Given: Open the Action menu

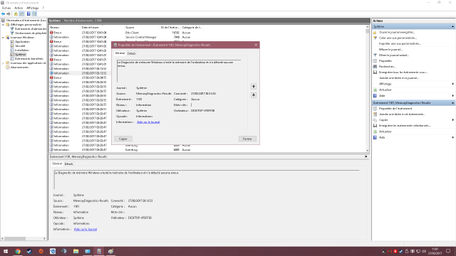Looking at the screenshot, I should [19, 8].
